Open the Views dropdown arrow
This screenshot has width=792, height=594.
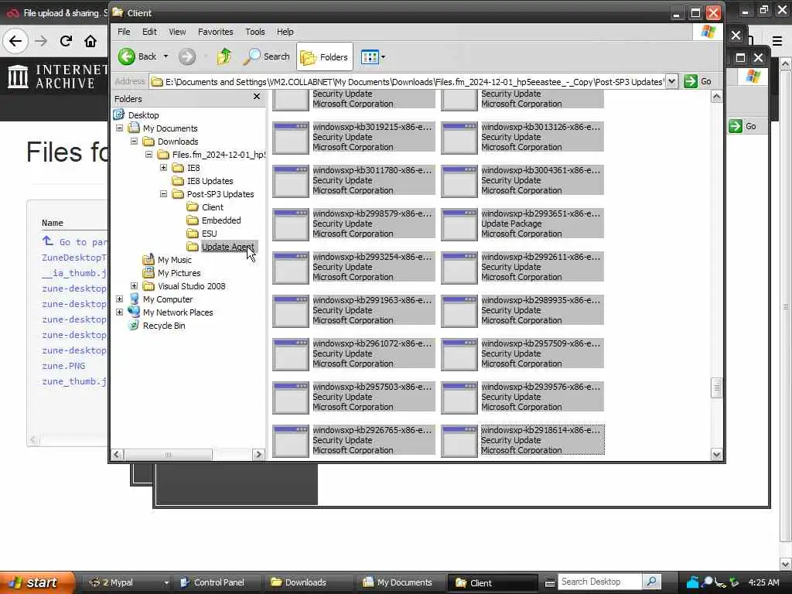pos(383,57)
